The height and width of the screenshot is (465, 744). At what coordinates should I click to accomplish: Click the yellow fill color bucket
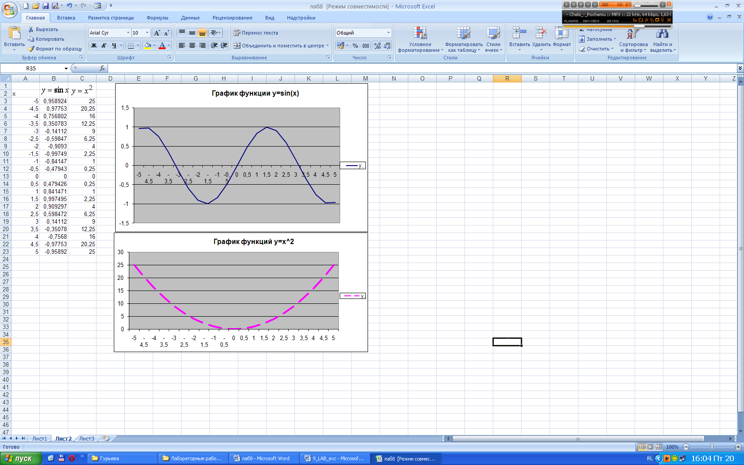pos(147,46)
